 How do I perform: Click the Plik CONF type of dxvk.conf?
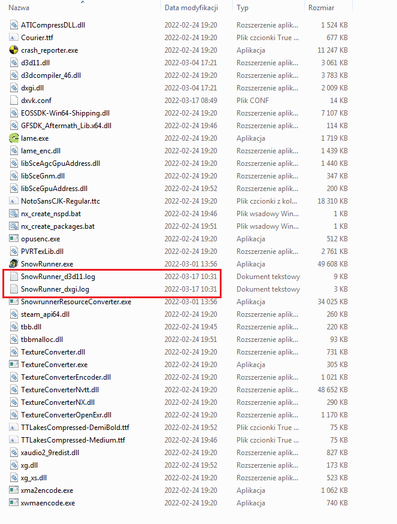click(253, 100)
